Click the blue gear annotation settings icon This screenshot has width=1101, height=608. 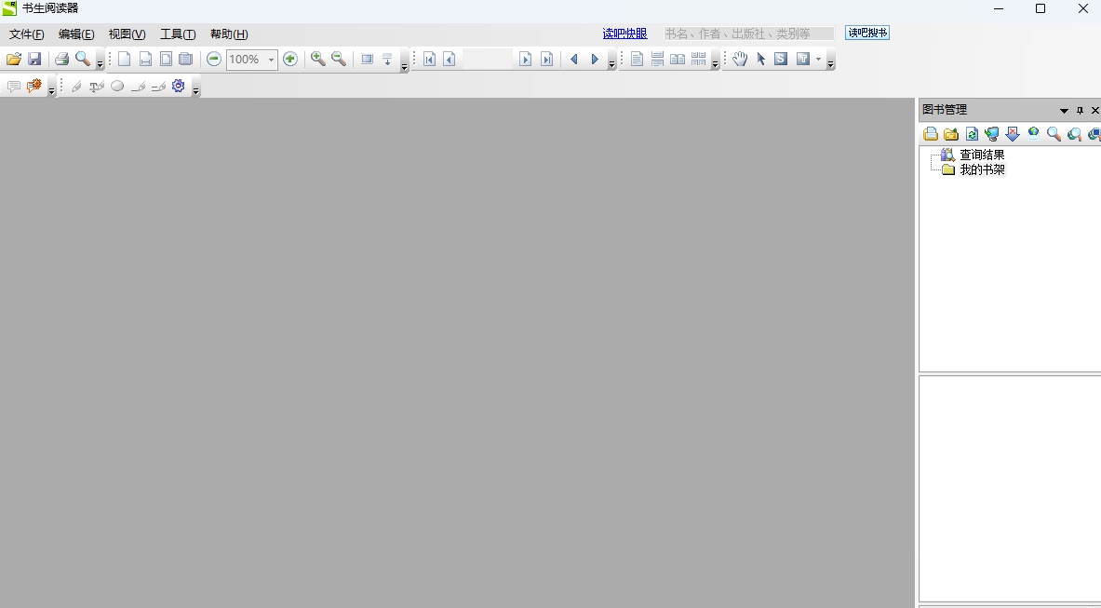[x=179, y=86]
